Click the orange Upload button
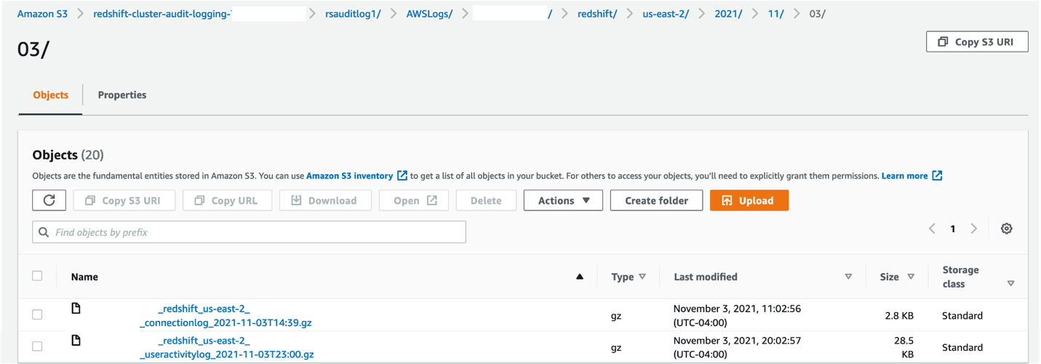 (749, 200)
